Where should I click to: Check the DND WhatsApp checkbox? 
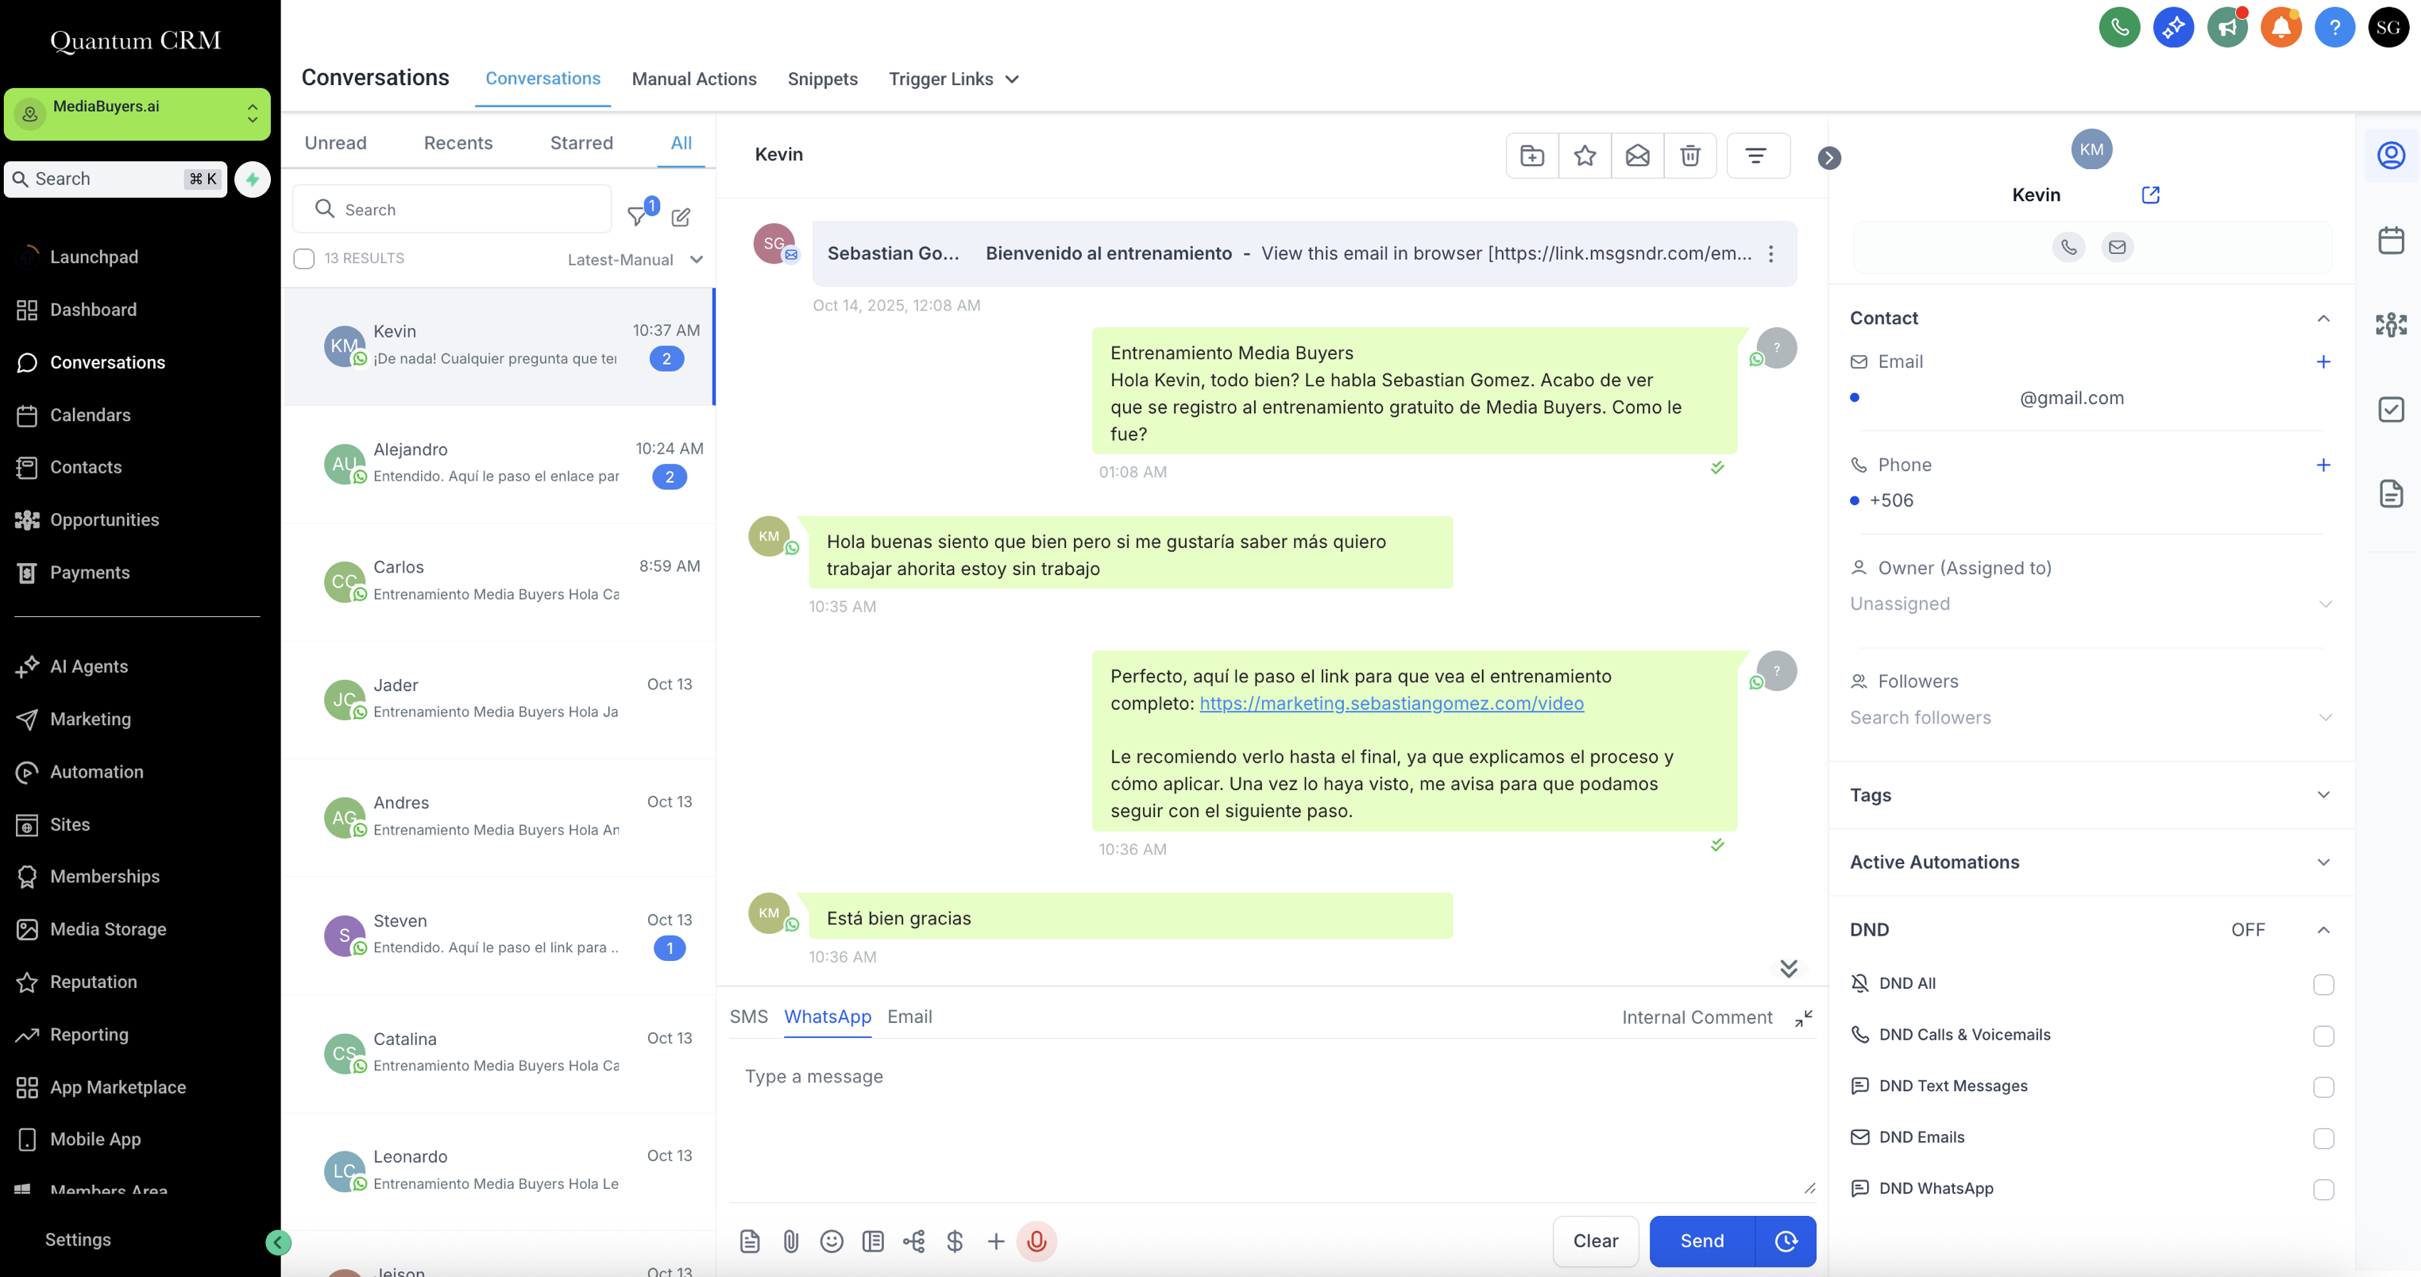[2323, 1190]
